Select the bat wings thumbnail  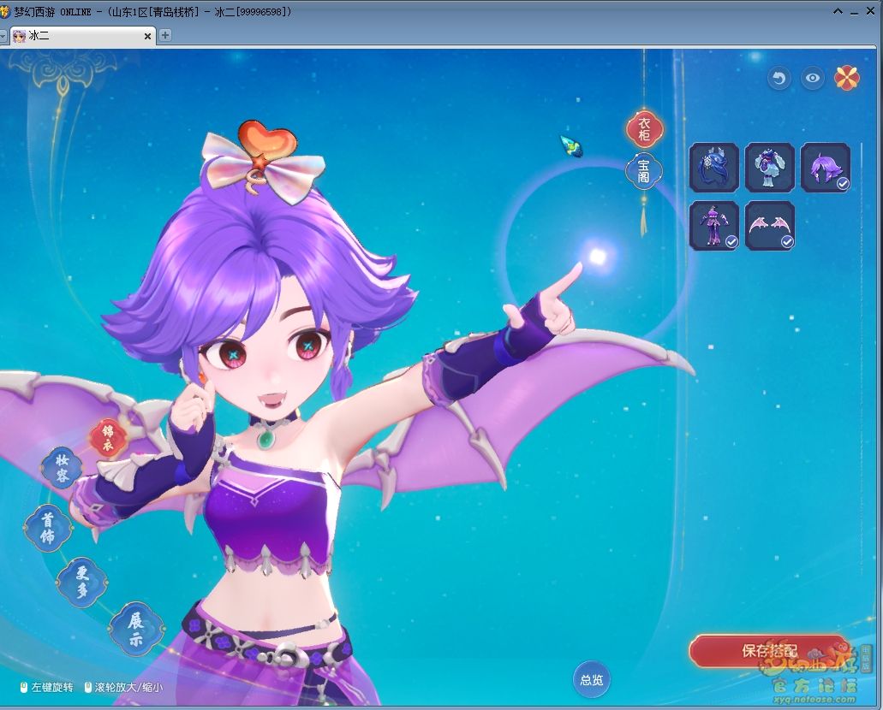(770, 225)
